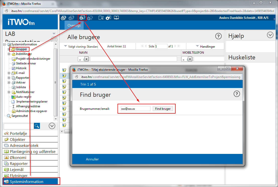
Task: Select Adressekartotek in the sidebar menu
Action: (24, 146)
